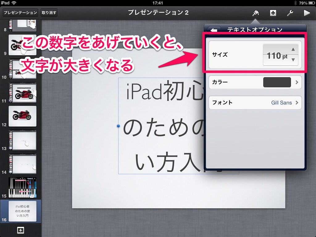Open the カラー color swatch

pyautogui.click(x=277, y=82)
